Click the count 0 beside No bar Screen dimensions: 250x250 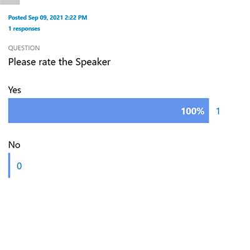tap(19, 166)
